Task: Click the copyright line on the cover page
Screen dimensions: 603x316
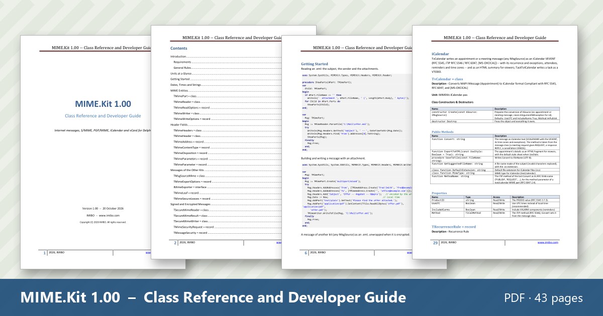Action: point(103,221)
